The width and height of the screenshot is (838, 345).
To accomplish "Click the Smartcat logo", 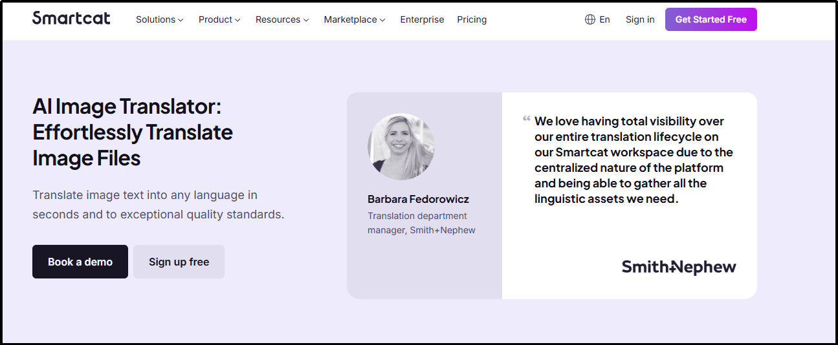I will tap(71, 19).
